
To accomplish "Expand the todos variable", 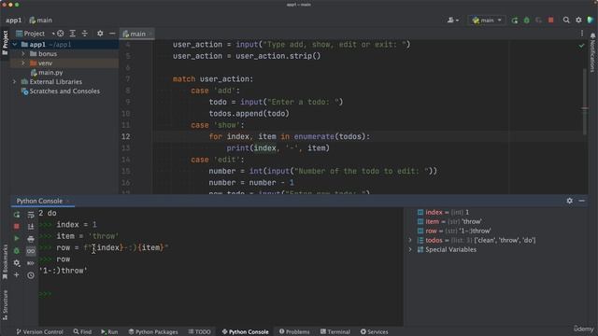I will pos(410,240).
